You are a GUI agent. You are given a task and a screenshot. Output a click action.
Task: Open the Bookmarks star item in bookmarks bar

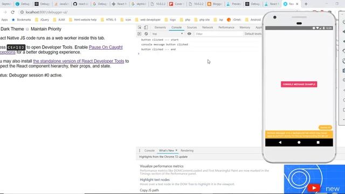pyautogui.click(x=22, y=20)
